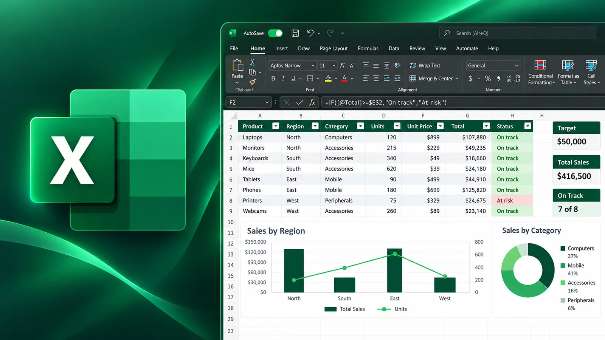Screen dimensions: 605x340
Task: Open the Status column filter dropdown
Action: point(528,126)
